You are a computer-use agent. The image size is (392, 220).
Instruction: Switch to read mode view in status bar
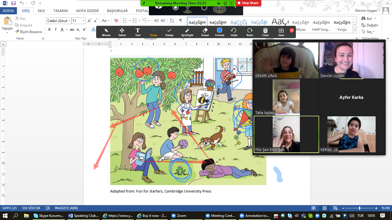click(314, 208)
